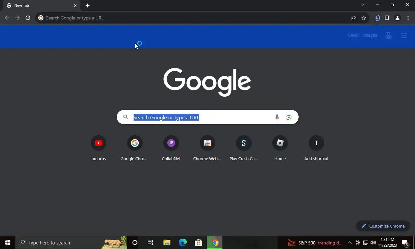Screen dimensions: 415x249
Task: Go back using the browser back arrow
Action: click(x=7, y=18)
